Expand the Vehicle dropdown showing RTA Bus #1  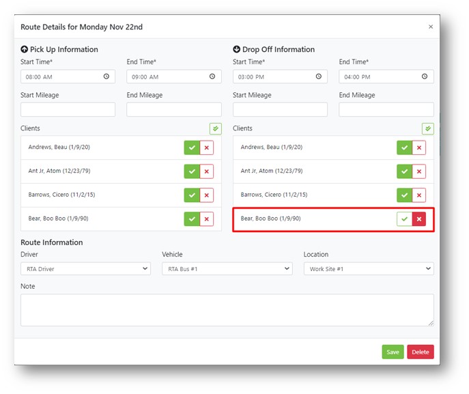click(227, 269)
